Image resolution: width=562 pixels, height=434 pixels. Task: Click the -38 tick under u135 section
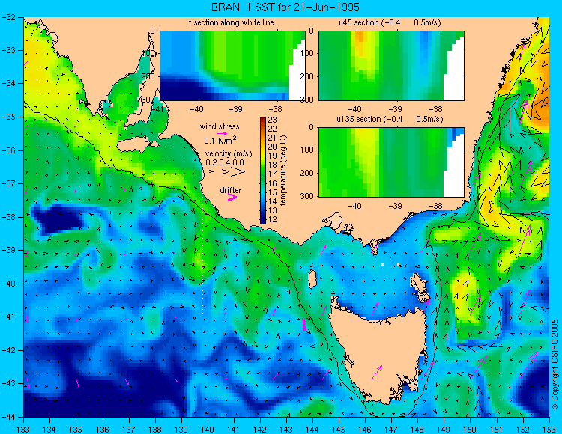click(435, 206)
